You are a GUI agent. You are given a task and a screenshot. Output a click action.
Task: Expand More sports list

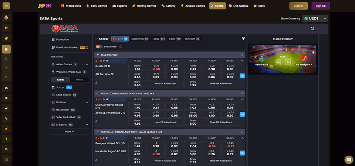pos(70,131)
